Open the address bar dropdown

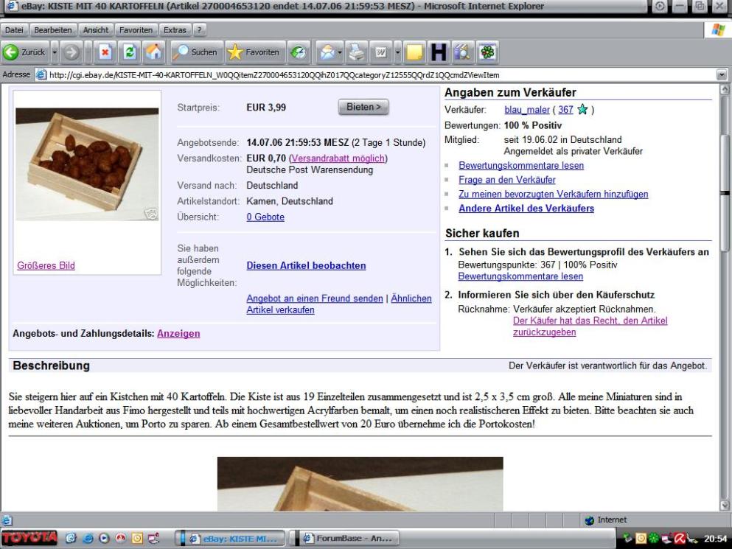pos(722,74)
